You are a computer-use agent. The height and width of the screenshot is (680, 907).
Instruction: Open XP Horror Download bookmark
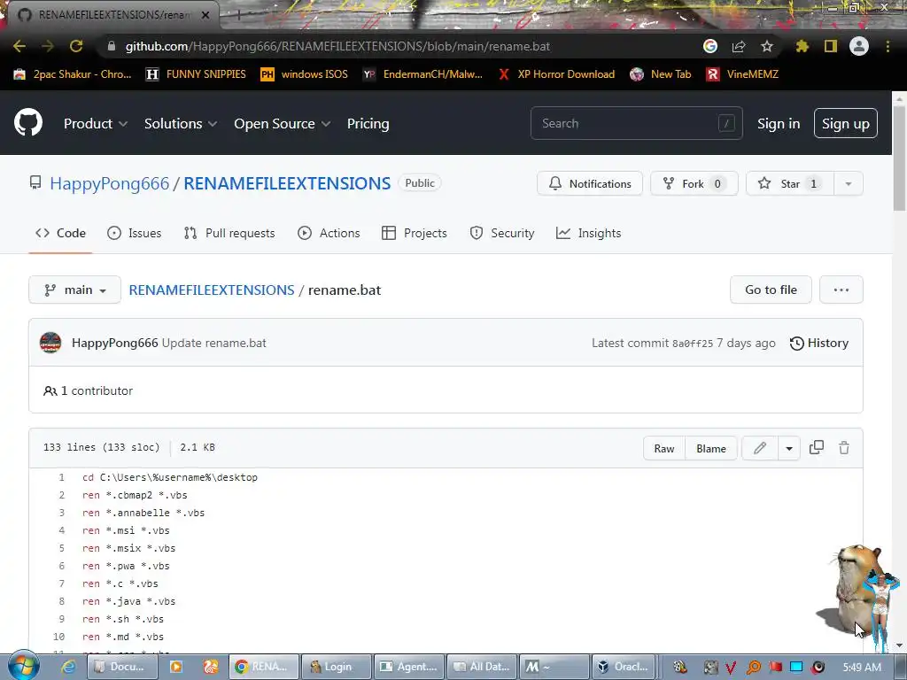pos(556,74)
